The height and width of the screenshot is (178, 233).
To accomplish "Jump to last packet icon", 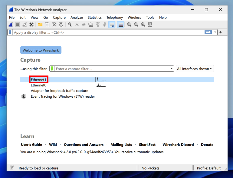I will point(105,25).
